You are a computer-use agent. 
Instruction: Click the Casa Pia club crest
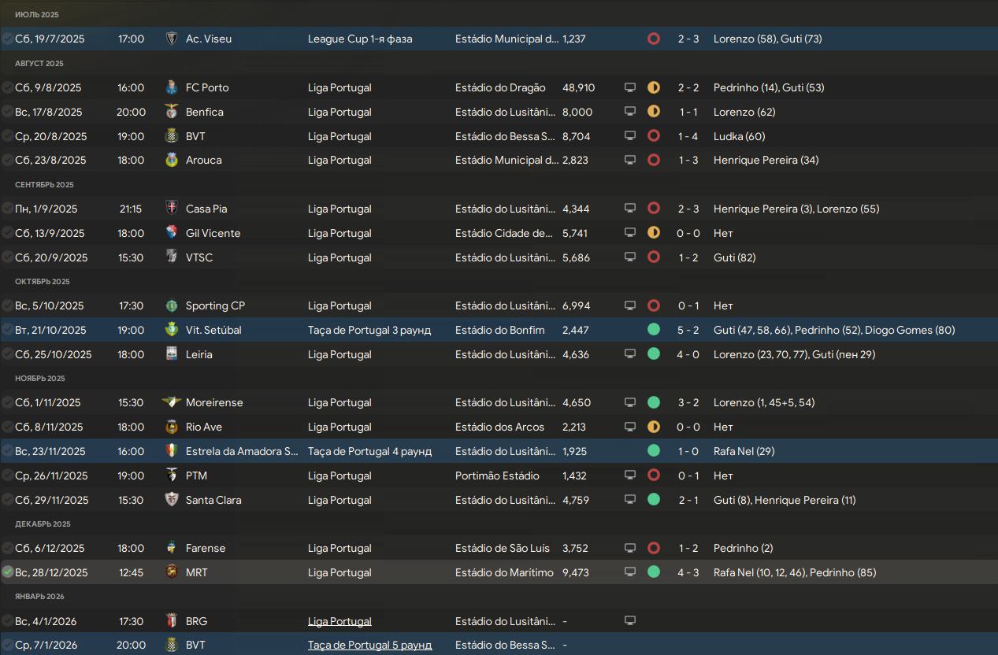coord(171,209)
